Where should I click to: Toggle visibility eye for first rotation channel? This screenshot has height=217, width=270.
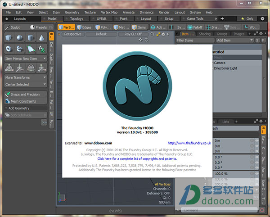coord(257,157)
